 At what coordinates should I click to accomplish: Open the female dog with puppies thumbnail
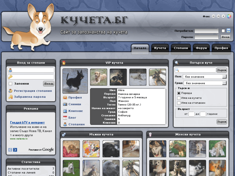(x=218, y=149)
